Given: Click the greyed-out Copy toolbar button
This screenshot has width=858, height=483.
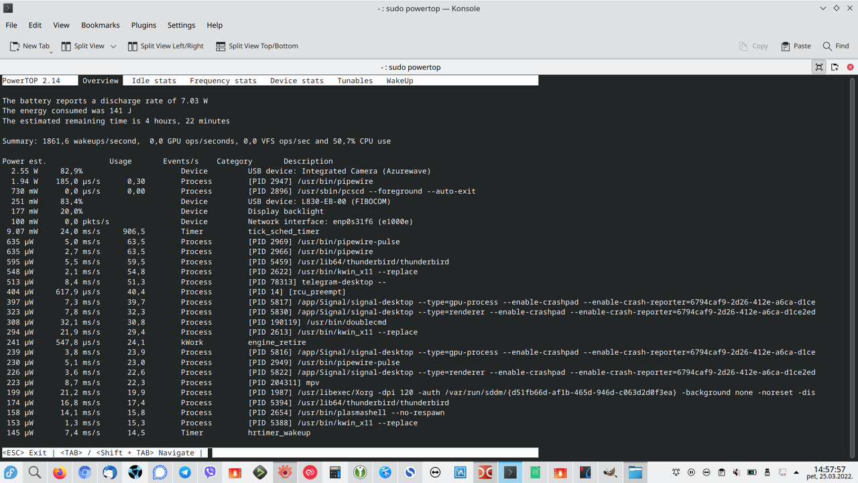Looking at the screenshot, I should coord(754,46).
